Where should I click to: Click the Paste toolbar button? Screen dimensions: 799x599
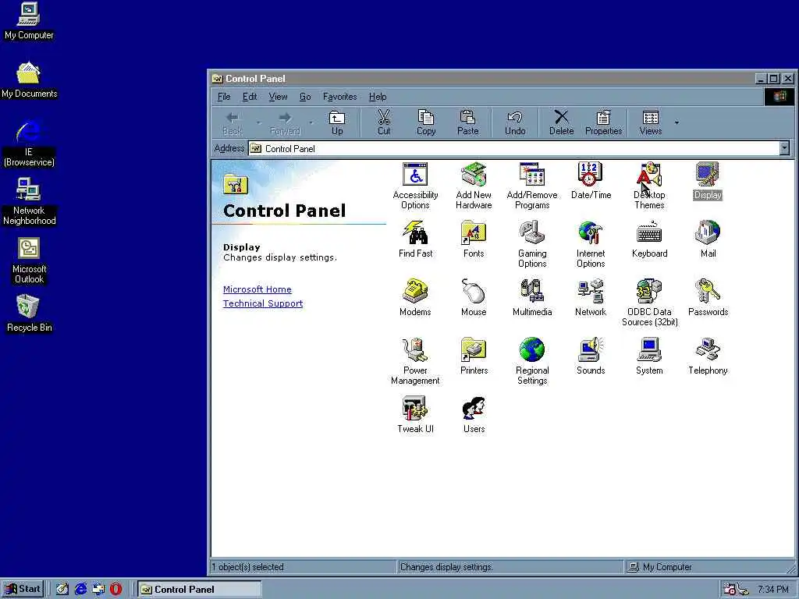click(x=468, y=122)
